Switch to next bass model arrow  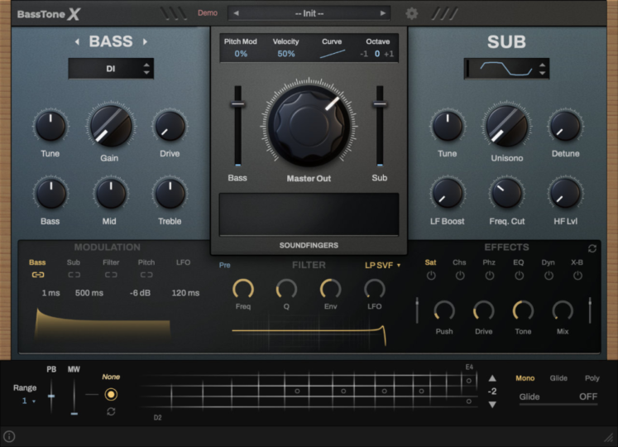146,41
